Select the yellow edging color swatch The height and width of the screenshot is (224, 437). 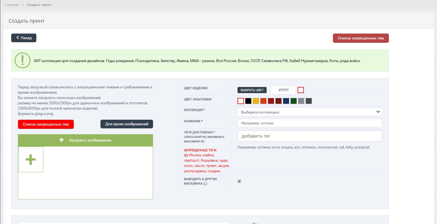256,101
